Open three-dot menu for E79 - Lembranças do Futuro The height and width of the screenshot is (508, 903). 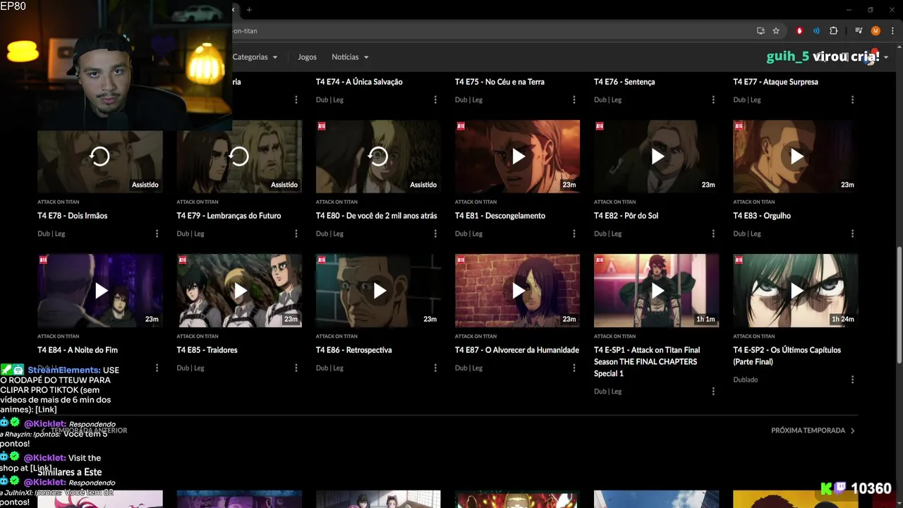coord(296,234)
